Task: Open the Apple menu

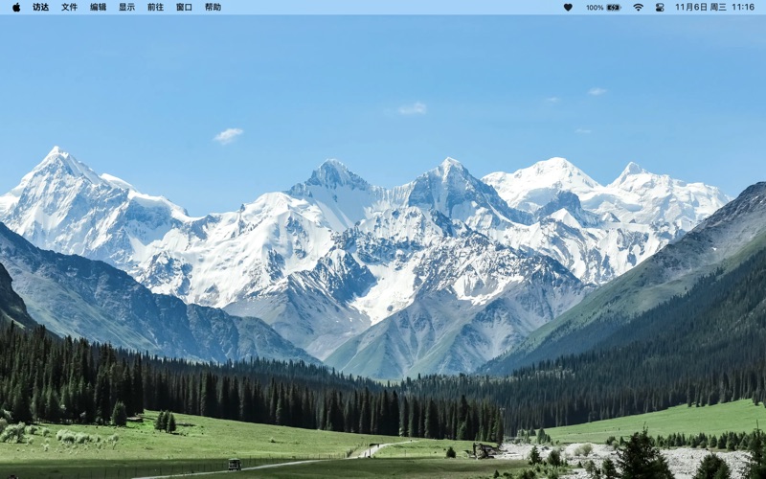Action: pos(16,8)
